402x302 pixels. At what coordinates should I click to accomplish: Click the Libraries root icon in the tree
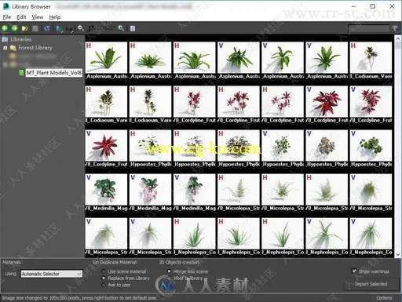click(x=5, y=39)
